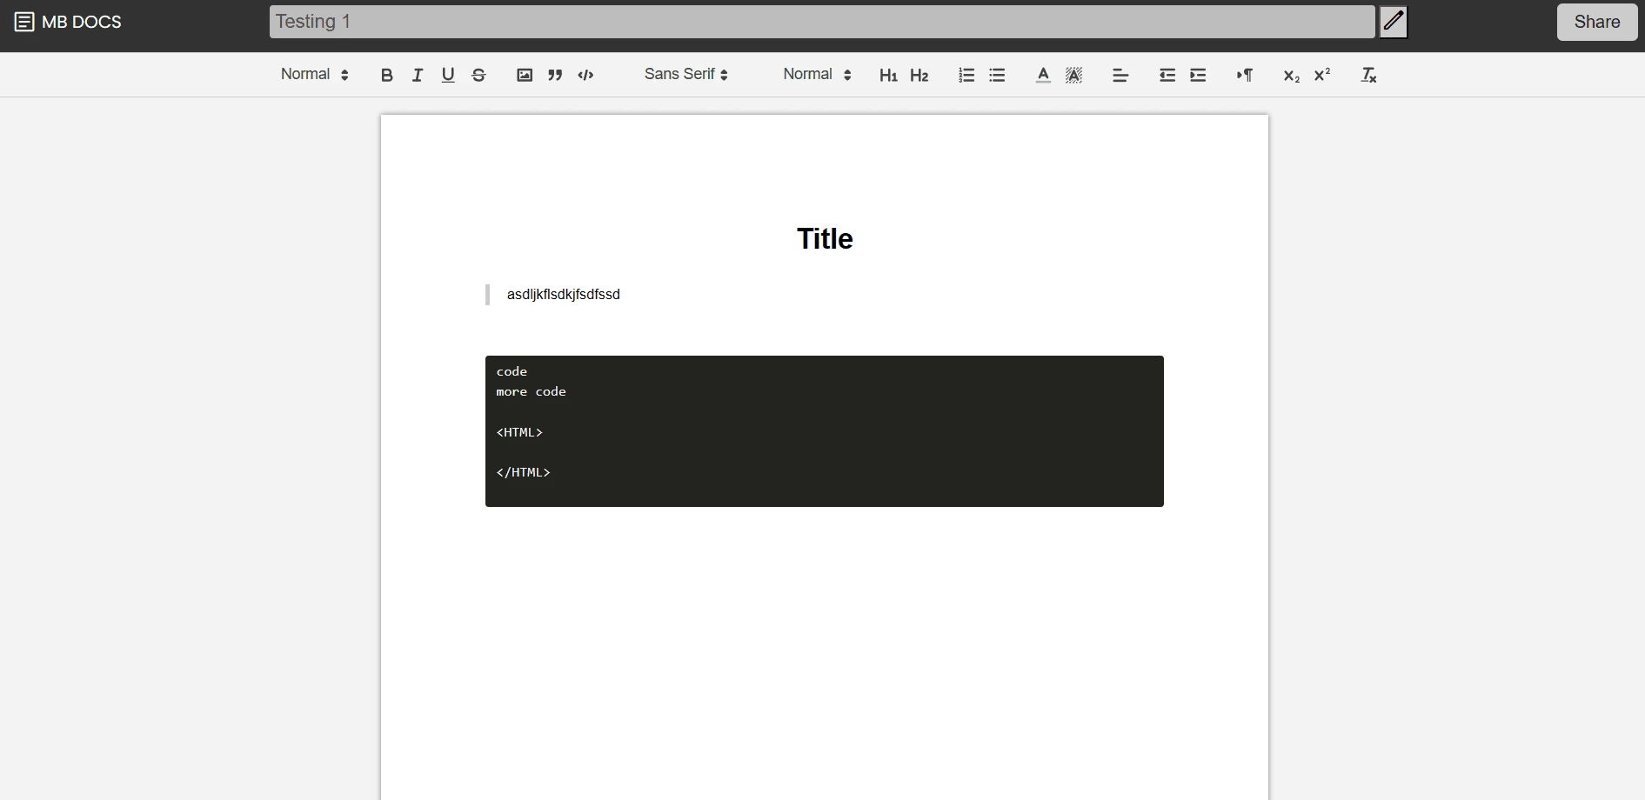The width and height of the screenshot is (1645, 800).
Task: Toggle bold formatting
Action: pyautogui.click(x=387, y=75)
